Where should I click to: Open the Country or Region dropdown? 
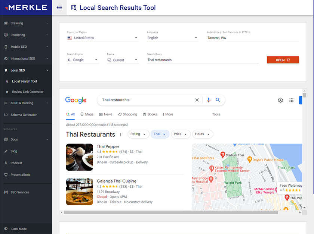click(102, 38)
